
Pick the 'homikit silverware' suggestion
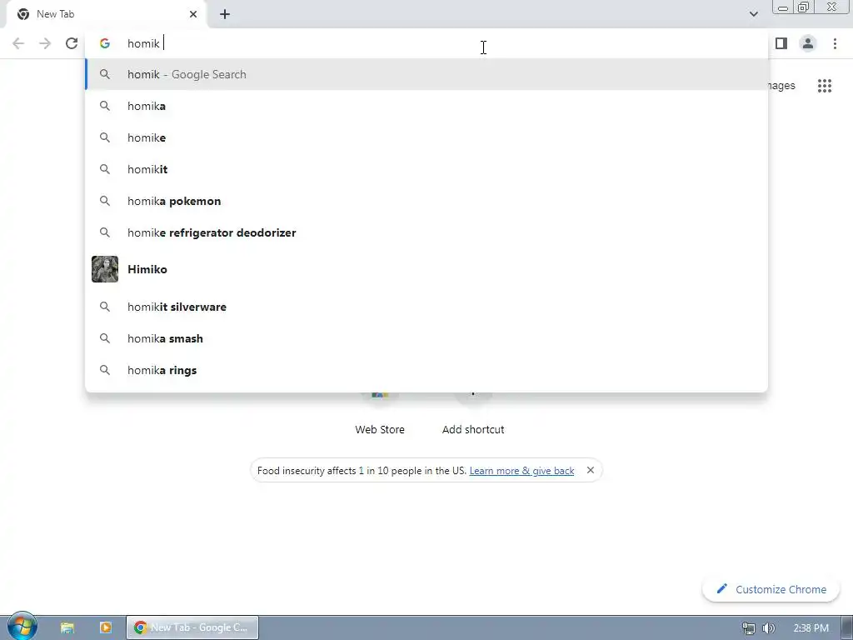pos(426,307)
